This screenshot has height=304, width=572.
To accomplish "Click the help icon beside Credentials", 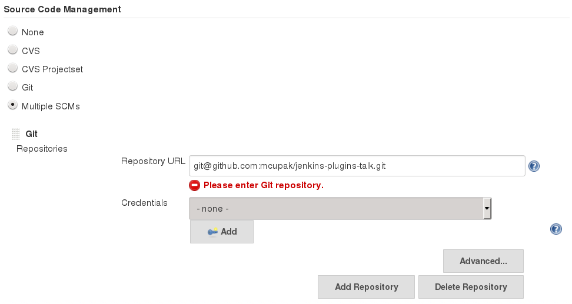I will (556, 229).
